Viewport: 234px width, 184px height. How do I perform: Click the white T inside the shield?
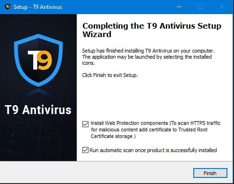tap(33, 60)
